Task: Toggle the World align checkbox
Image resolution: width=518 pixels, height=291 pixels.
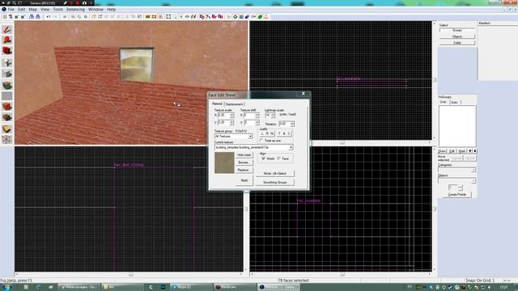Action: [x=264, y=158]
